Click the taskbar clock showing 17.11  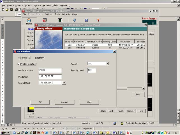point(175,133)
